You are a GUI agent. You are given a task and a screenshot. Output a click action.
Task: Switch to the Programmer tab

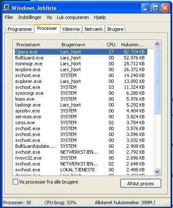pyautogui.click(x=20, y=29)
